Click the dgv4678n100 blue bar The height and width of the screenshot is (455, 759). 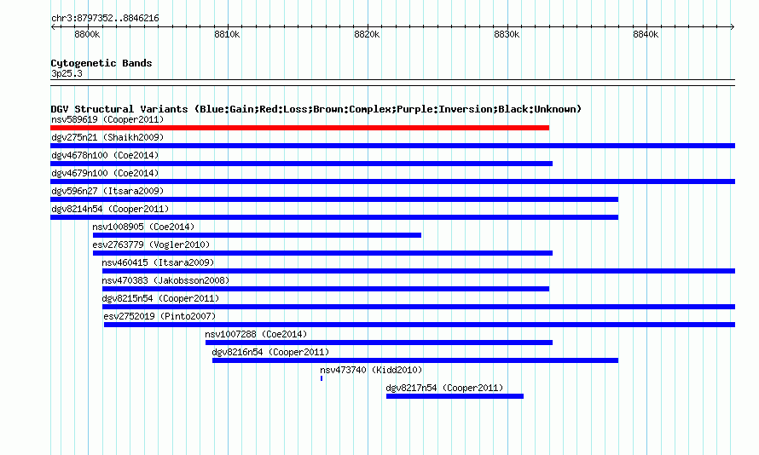coord(302,164)
